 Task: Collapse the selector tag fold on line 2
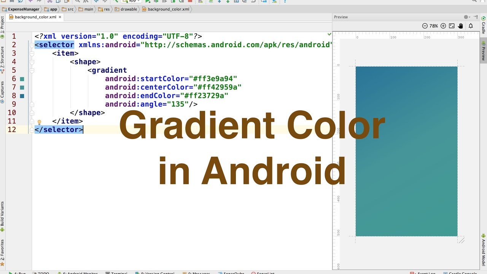32,45
